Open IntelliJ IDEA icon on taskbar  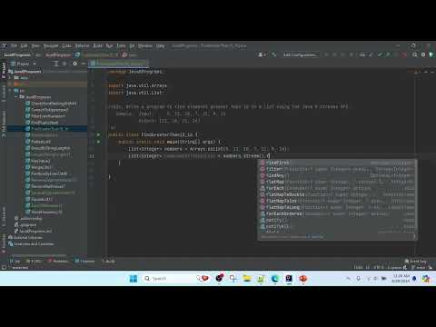(289, 279)
